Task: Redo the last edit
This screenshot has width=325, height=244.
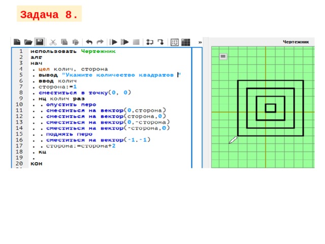Action: 100,42
